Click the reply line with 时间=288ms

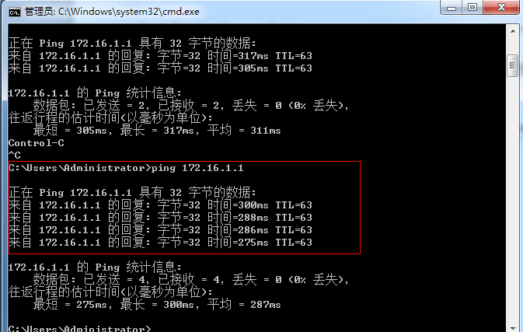[160, 217]
